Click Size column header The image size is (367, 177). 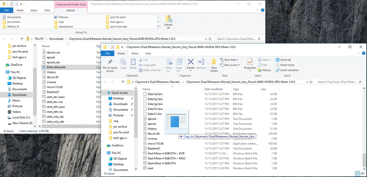tap(269, 89)
